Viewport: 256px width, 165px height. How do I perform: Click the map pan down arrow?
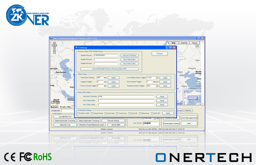pos(54,47)
